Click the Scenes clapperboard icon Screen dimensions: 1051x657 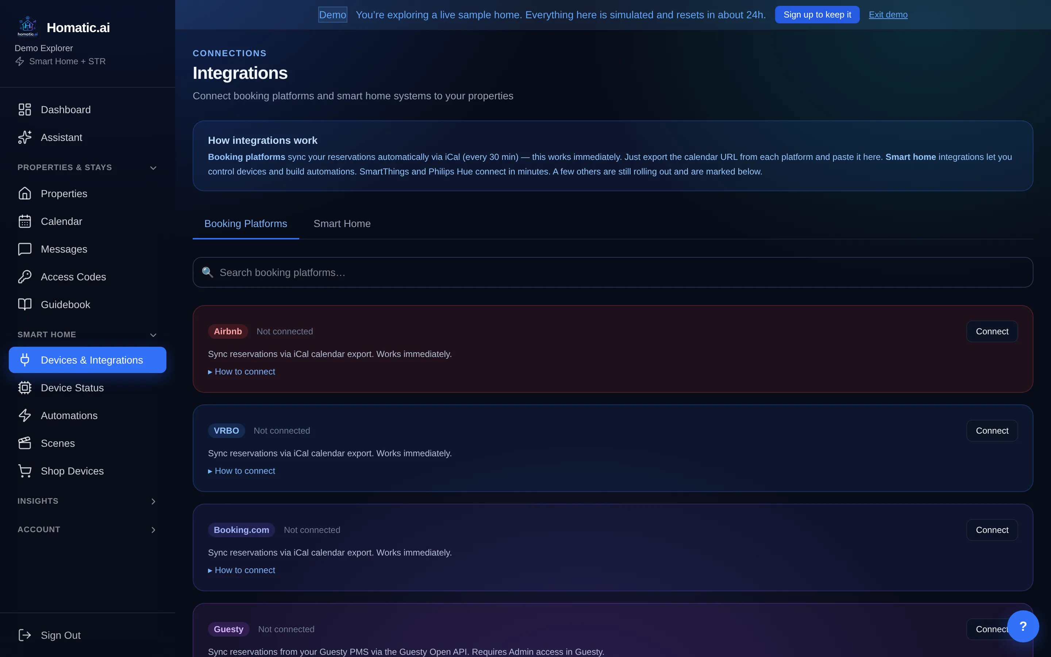click(x=25, y=443)
